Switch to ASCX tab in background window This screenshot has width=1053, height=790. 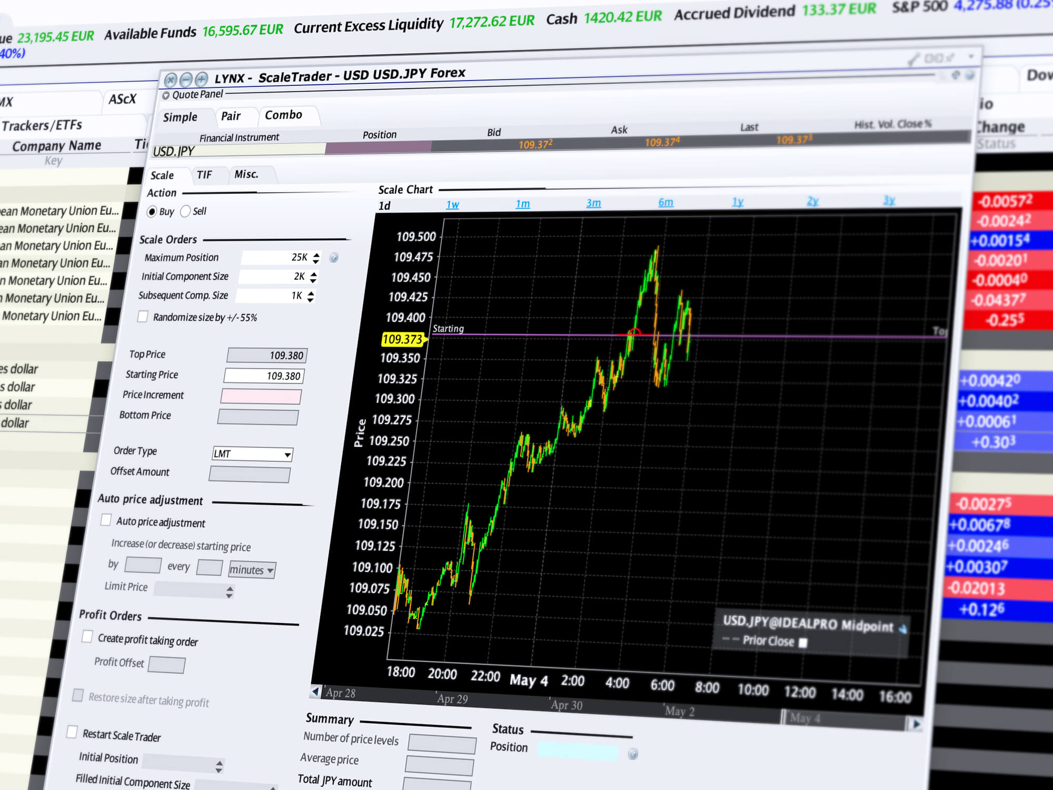point(122,99)
